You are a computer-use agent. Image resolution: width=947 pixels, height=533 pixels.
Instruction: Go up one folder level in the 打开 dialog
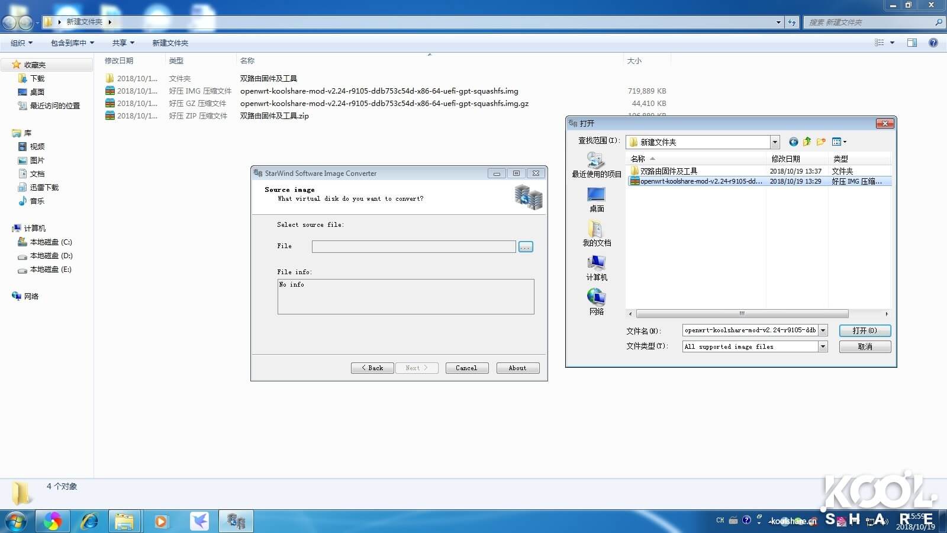tap(807, 142)
